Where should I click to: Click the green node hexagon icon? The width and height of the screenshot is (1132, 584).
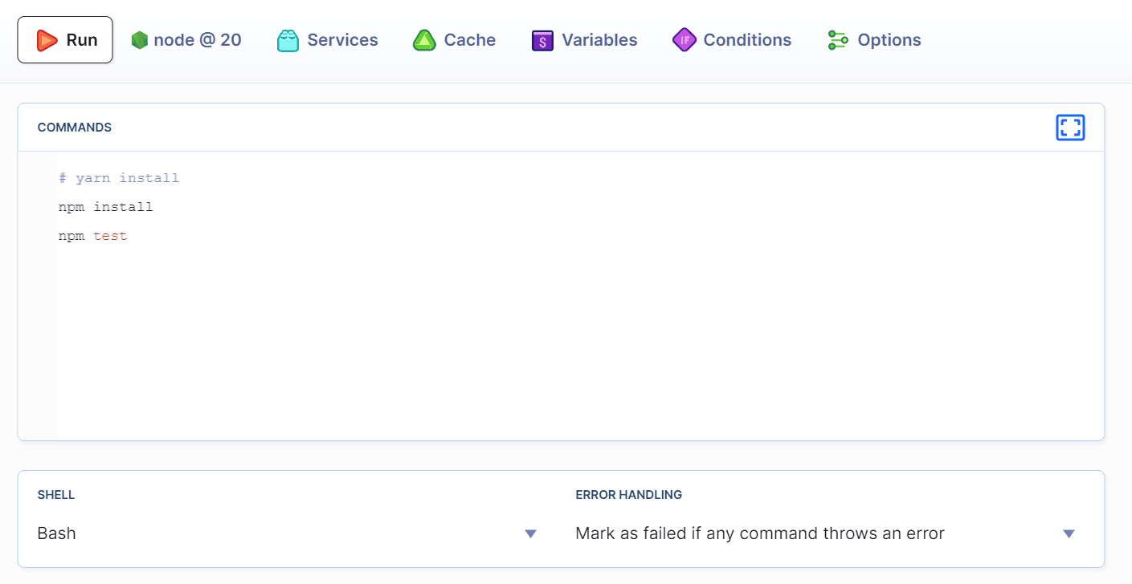tap(140, 40)
